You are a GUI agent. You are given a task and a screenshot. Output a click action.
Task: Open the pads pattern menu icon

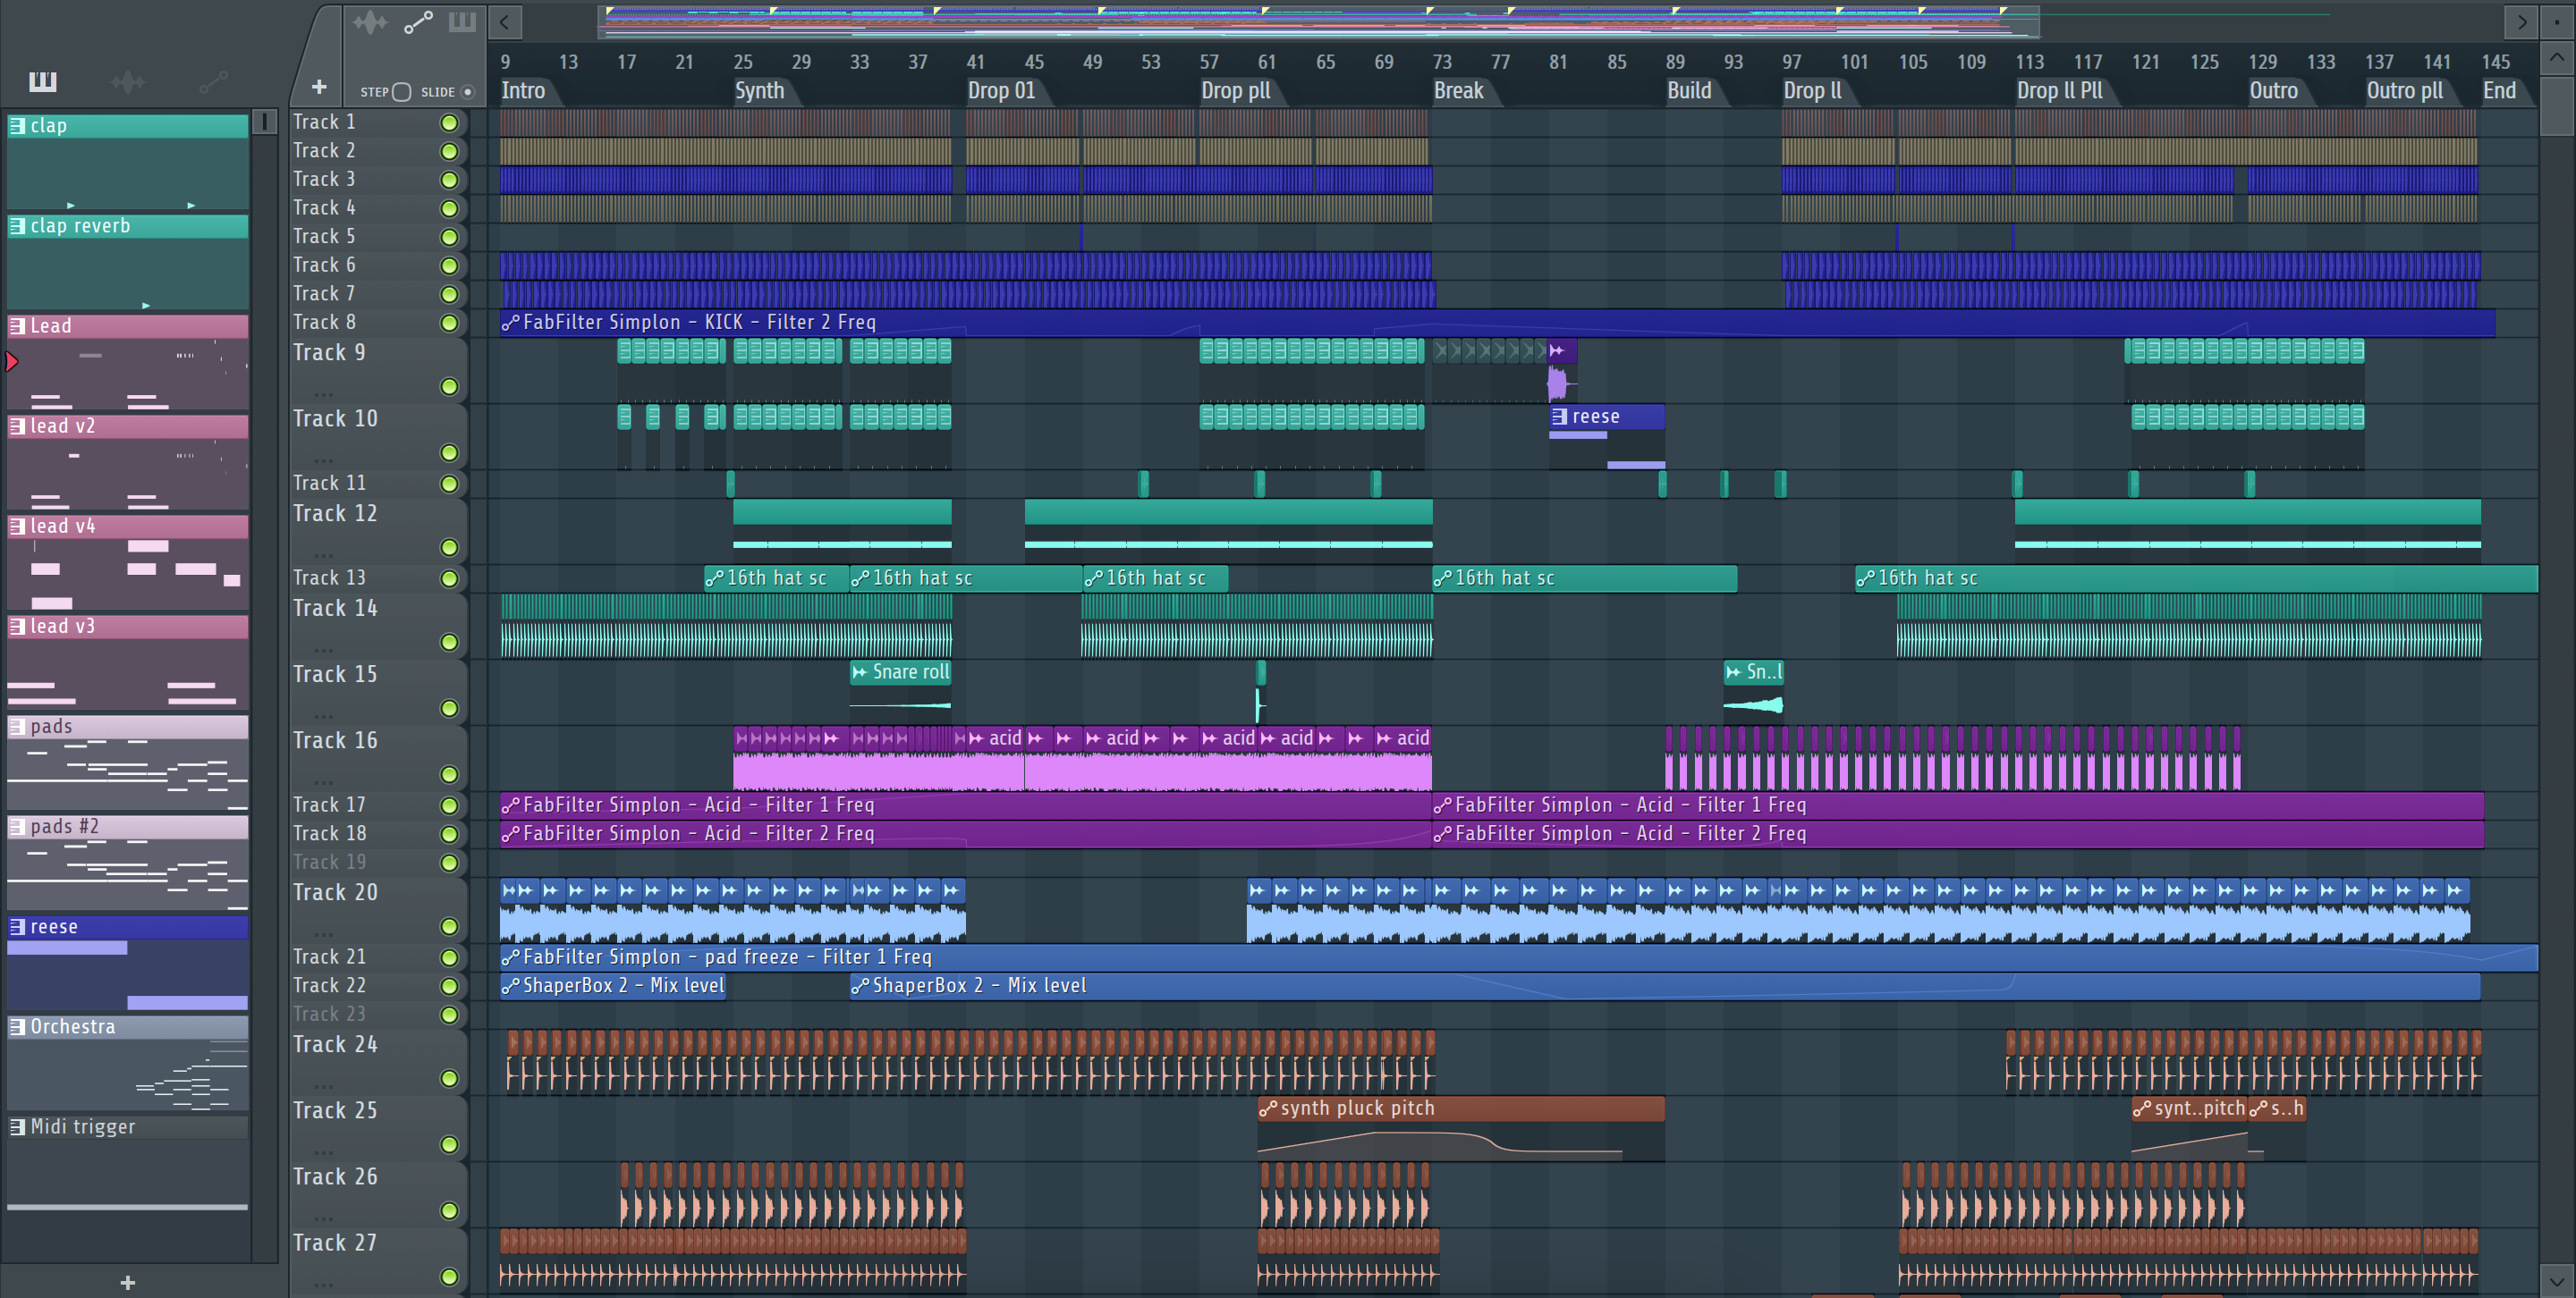coord(17,727)
